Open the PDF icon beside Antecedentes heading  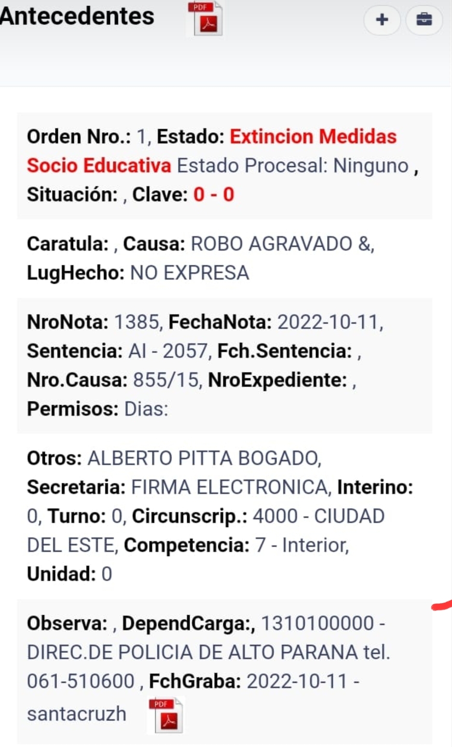(x=205, y=19)
